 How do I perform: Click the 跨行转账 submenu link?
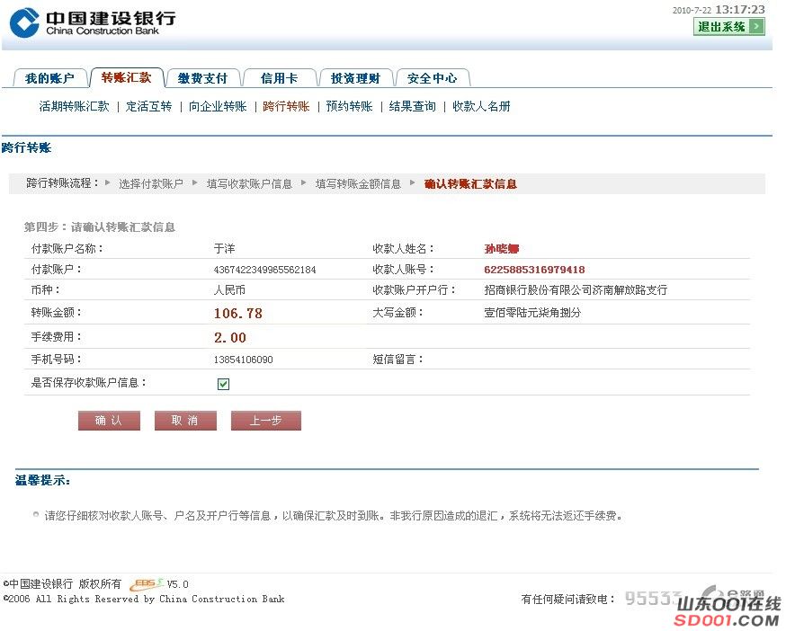pos(286,106)
